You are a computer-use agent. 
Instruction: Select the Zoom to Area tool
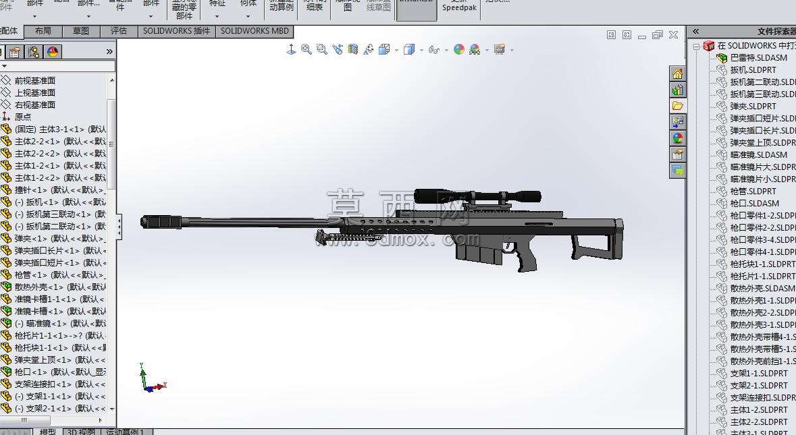tap(321, 49)
